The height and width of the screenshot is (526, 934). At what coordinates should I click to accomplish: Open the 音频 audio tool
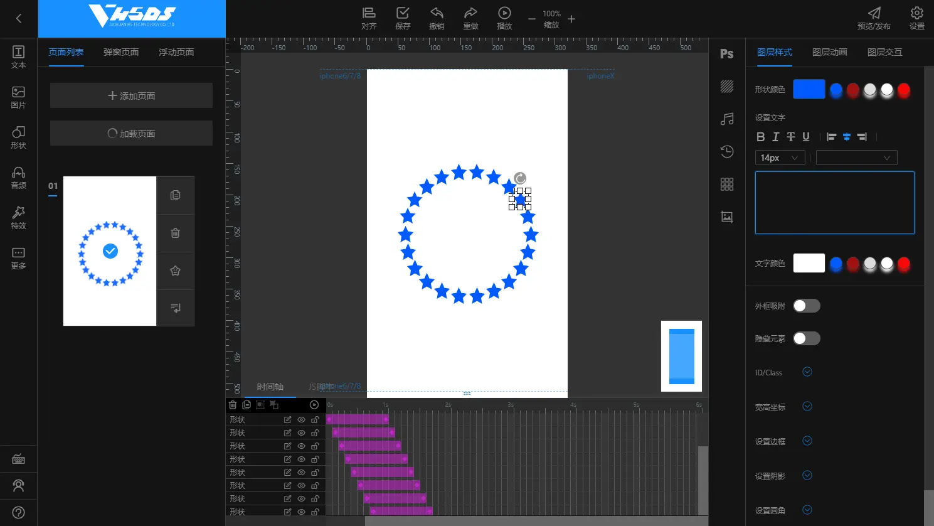[x=19, y=178]
